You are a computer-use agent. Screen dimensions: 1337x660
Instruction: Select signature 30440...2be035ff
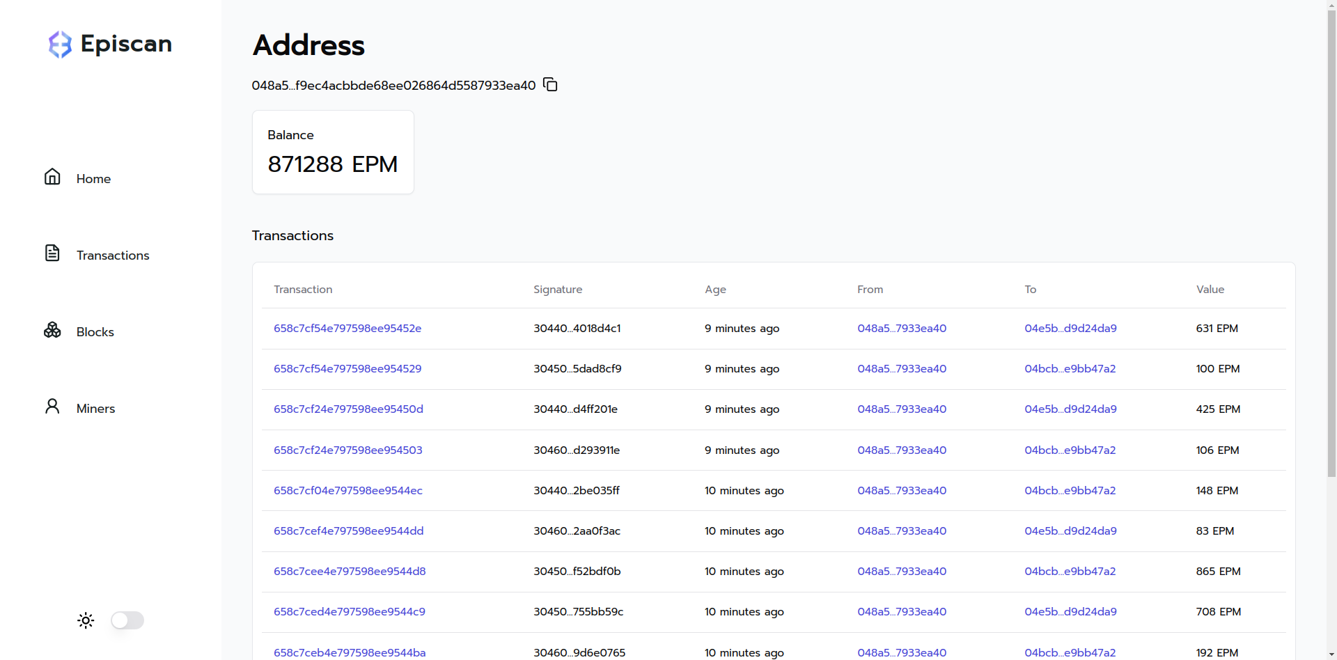(577, 491)
